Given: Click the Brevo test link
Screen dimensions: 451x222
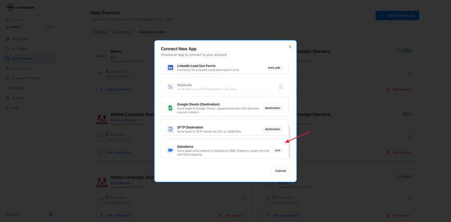Looking at the screenshot, I should [113, 57].
